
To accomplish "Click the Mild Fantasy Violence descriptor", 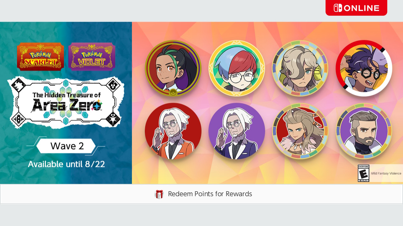I will tap(386, 173).
